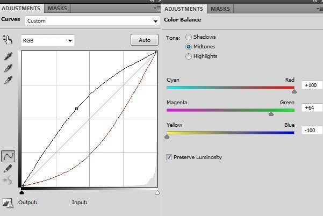Select the pencil draw curve tool

8,168
